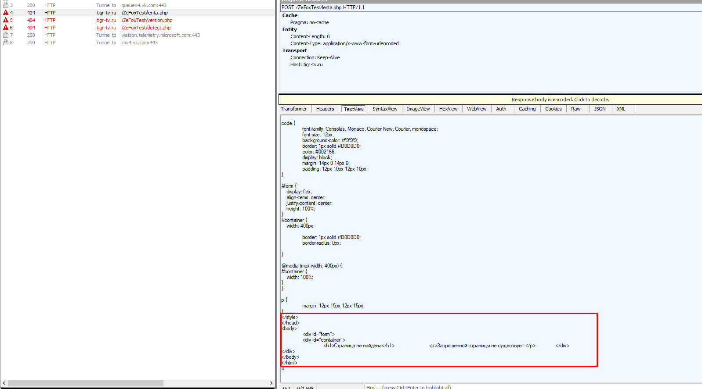Open the Transformer response tab
702x389 pixels.
click(x=294, y=109)
